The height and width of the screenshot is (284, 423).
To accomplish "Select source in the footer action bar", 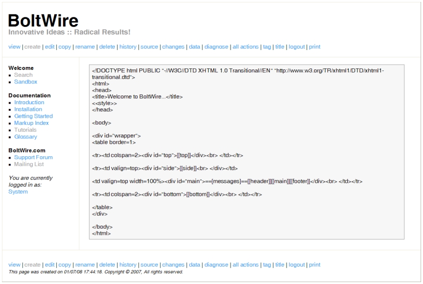I will [149, 265].
